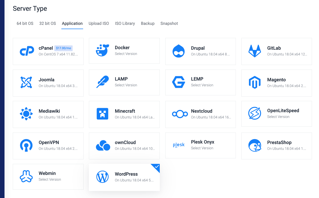
Task: Click the Plesk Onyx title text
Action: (x=203, y=142)
